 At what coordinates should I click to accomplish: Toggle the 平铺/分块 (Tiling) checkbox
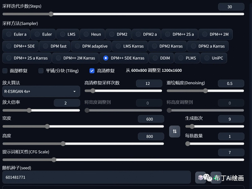(41, 71)
